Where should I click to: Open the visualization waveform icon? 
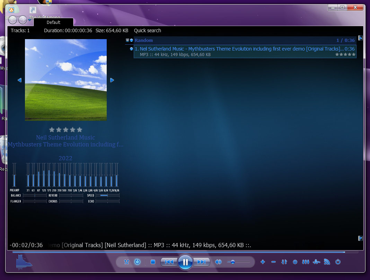coord(316,262)
